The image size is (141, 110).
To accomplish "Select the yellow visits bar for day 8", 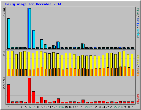I will [37, 59].
